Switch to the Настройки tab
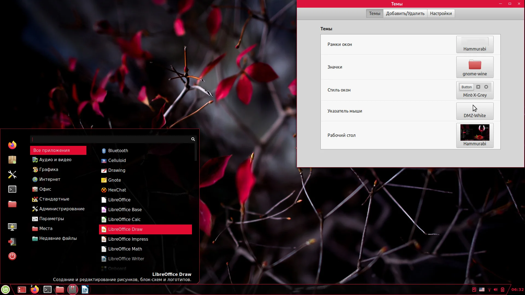The image size is (525, 295). coord(441,13)
